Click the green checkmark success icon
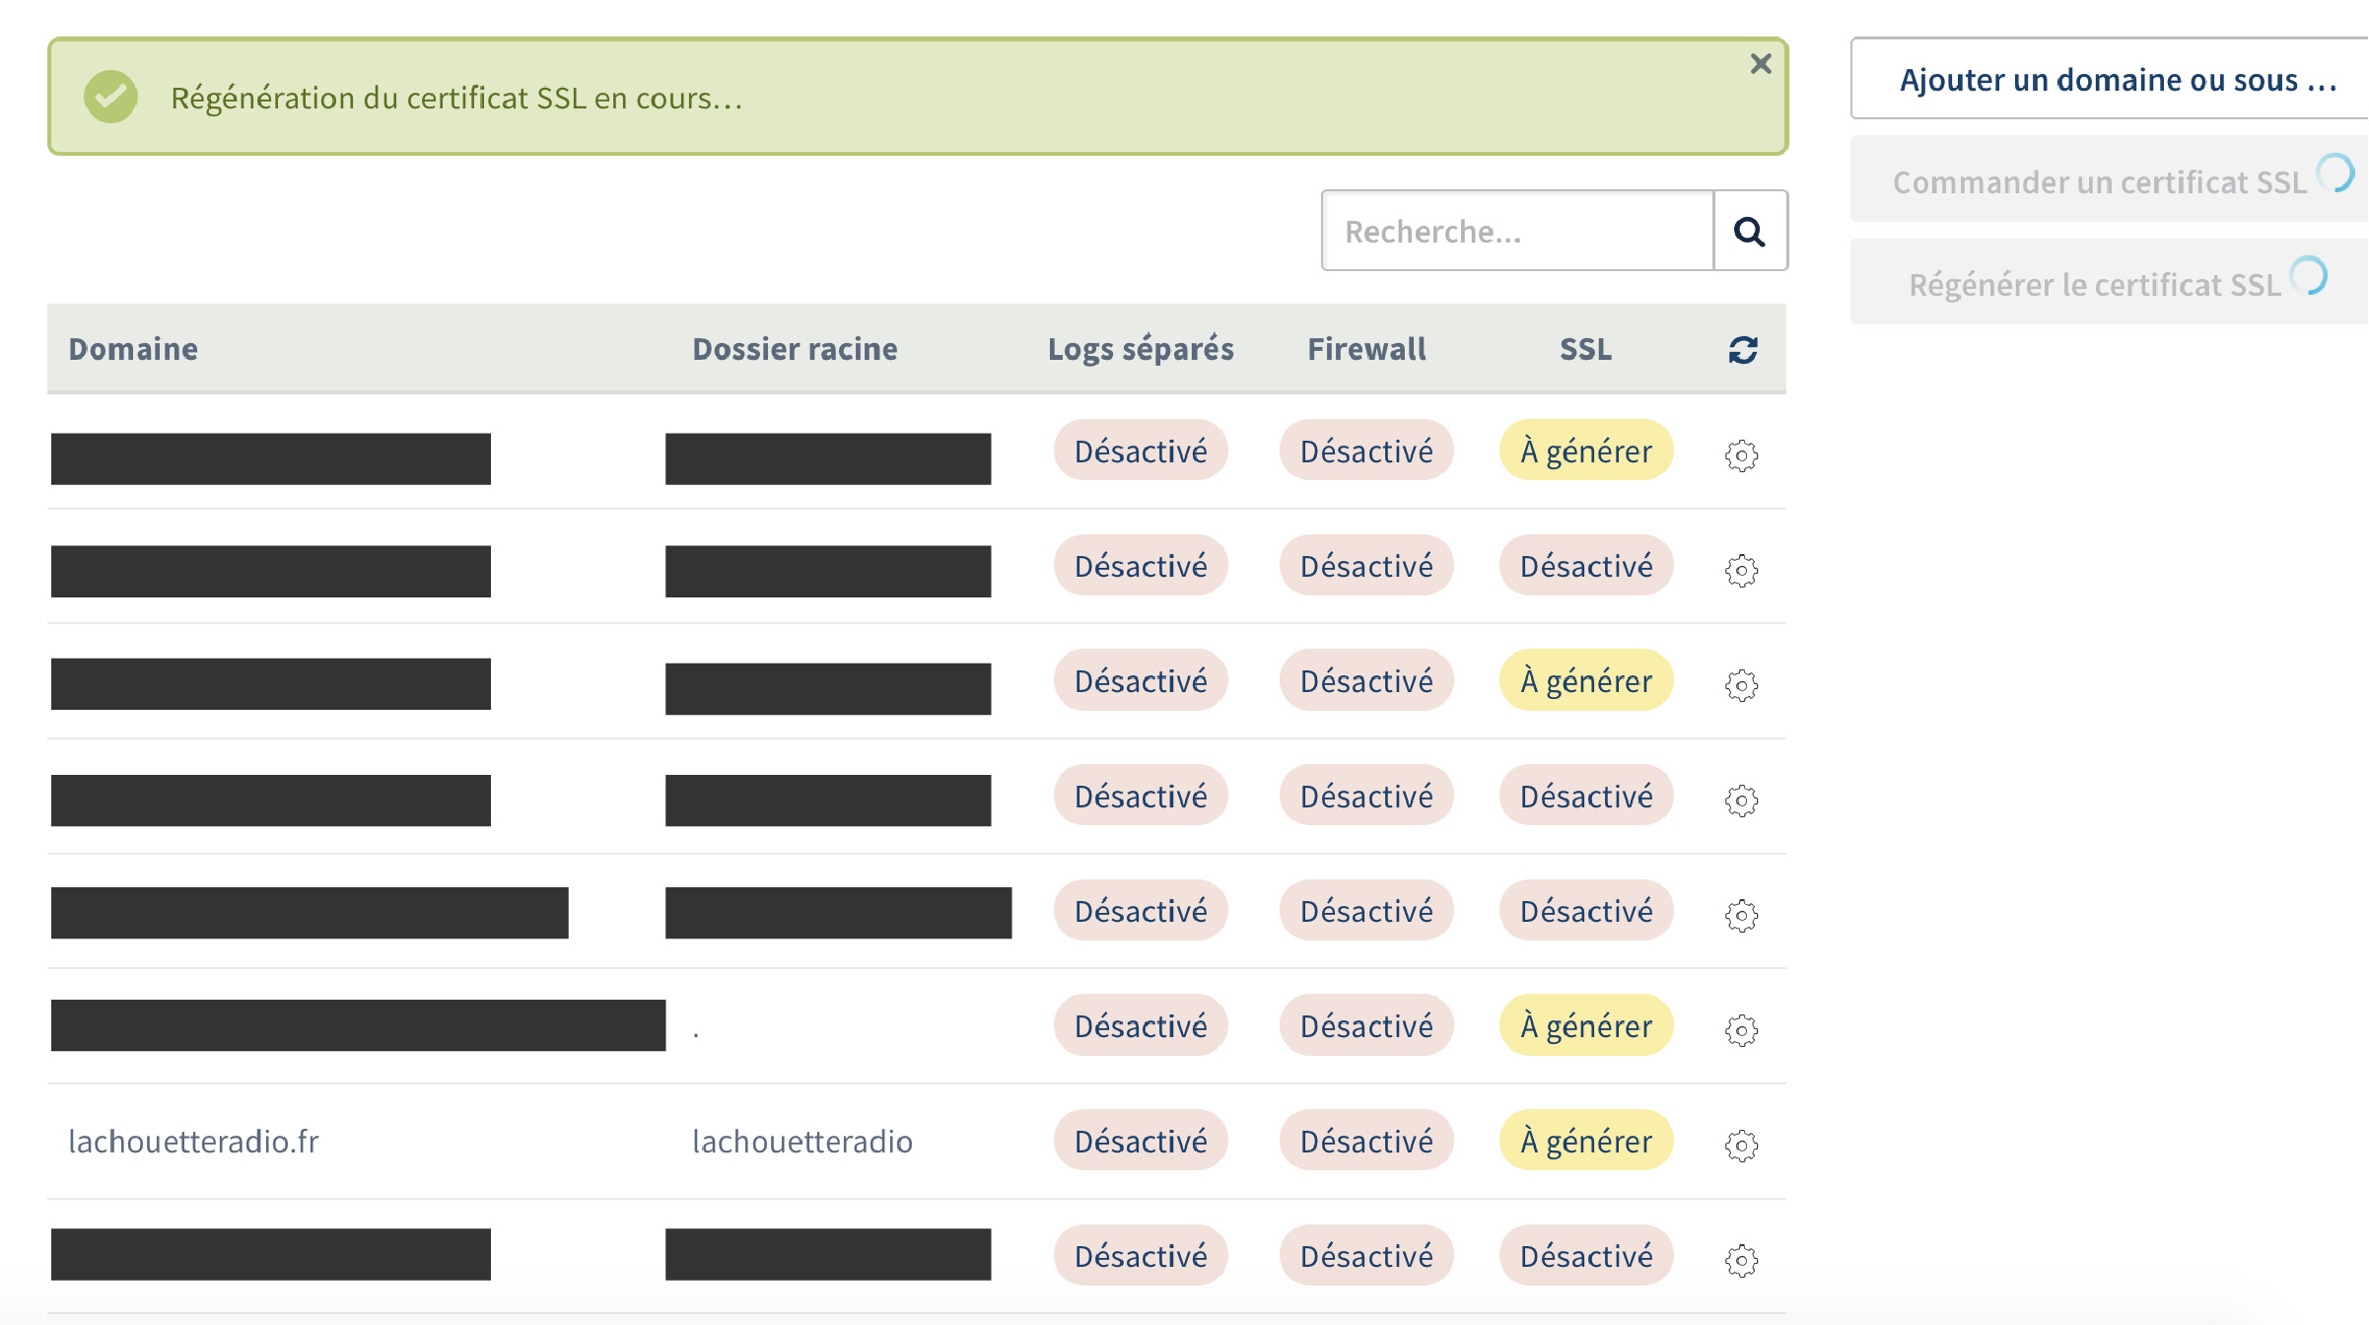Image resolution: width=2369 pixels, height=1325 pixels. pos(110,97)
